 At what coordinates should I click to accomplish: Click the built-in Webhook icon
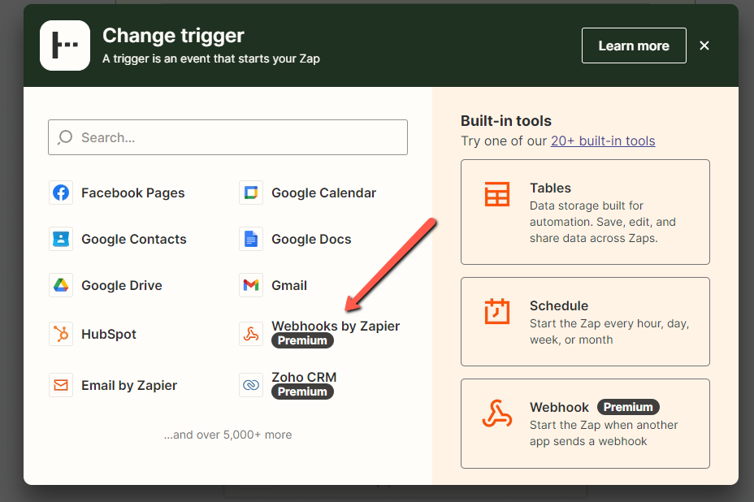point(496,413)
